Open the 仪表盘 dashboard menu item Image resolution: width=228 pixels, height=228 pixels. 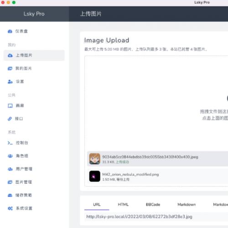pyautogui.click(x=34, y=31)
